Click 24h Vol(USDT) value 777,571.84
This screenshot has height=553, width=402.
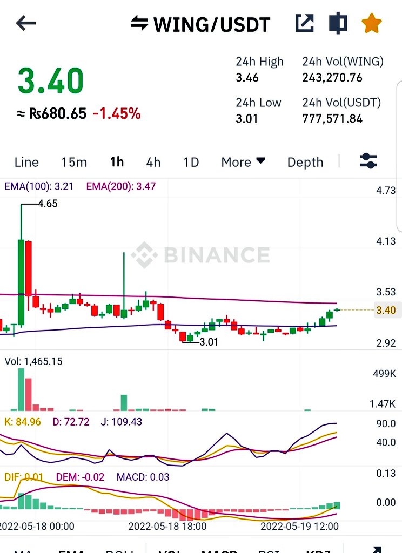(x=332, y=118)
